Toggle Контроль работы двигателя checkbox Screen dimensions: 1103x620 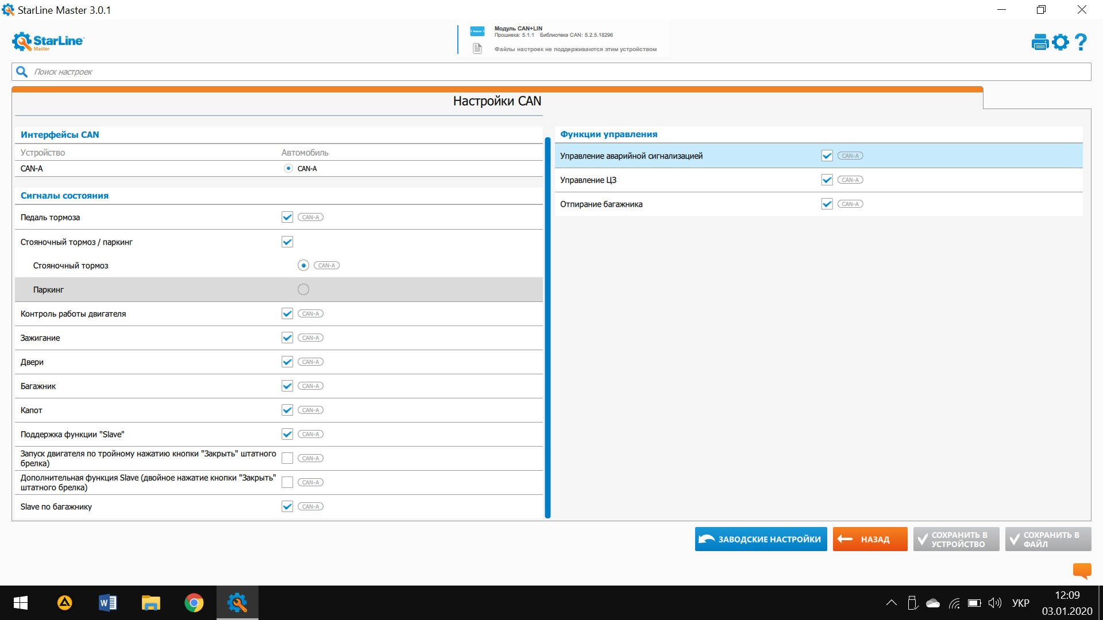[x=287, y=313]
